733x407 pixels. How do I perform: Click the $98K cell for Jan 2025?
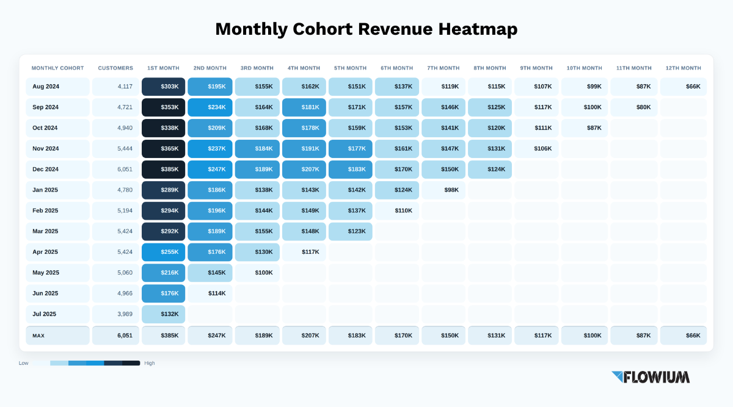(x=443, y=190)
